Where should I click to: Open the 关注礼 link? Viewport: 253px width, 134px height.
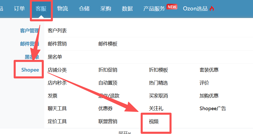(x=156, y=108)
